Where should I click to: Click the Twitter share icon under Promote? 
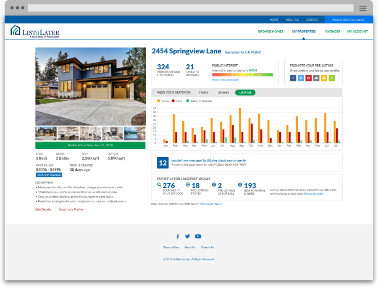[301, 78]
